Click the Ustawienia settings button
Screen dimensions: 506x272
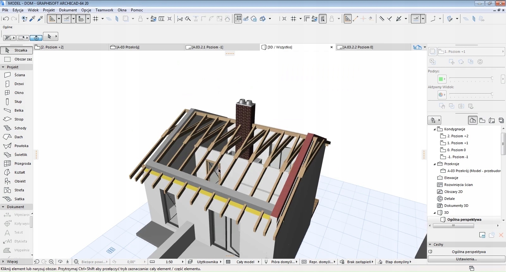(466, 259)
